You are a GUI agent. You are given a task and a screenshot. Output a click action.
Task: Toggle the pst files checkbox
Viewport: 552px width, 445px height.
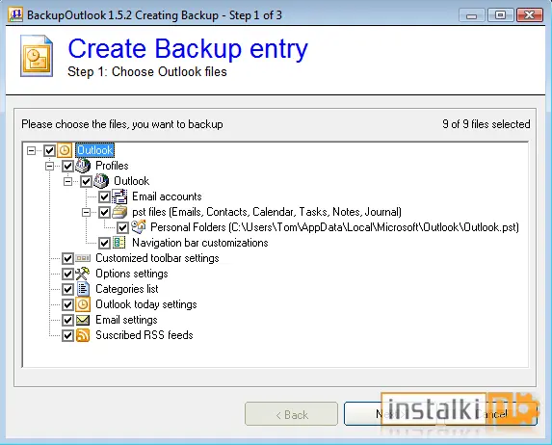[104, 212]
